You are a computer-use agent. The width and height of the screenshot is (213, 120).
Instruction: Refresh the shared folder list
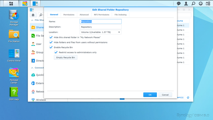pyautogui.click(x=188, y=98)
